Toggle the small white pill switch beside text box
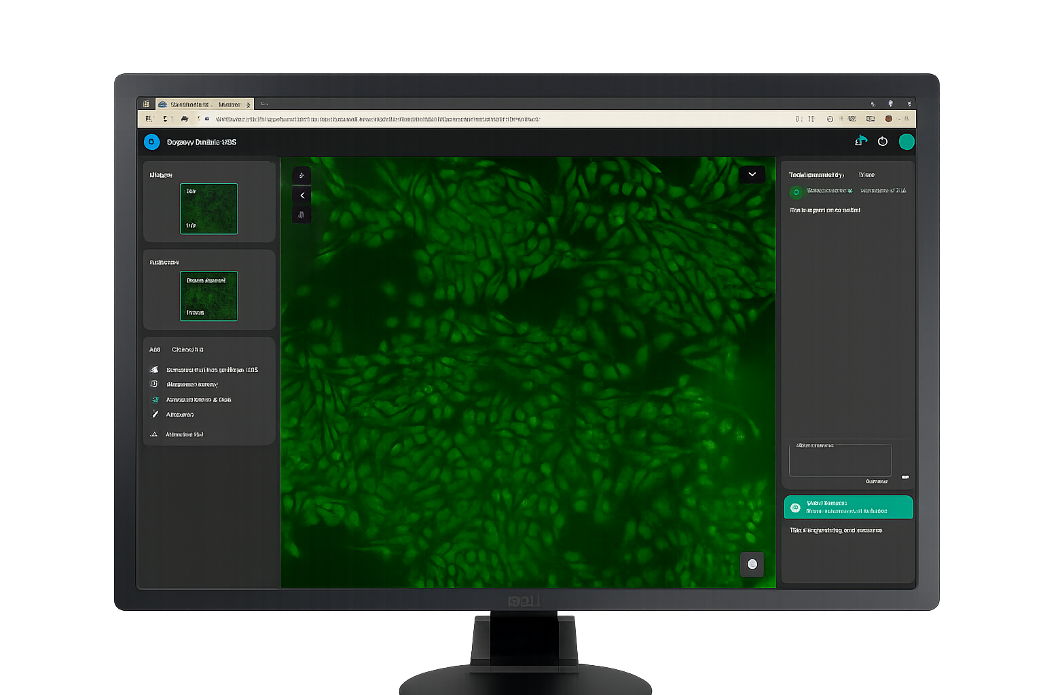 click(x=905, y=477)
